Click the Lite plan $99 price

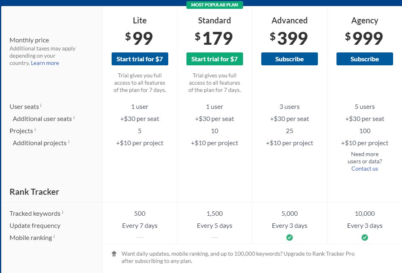click(x=140, y=39)
